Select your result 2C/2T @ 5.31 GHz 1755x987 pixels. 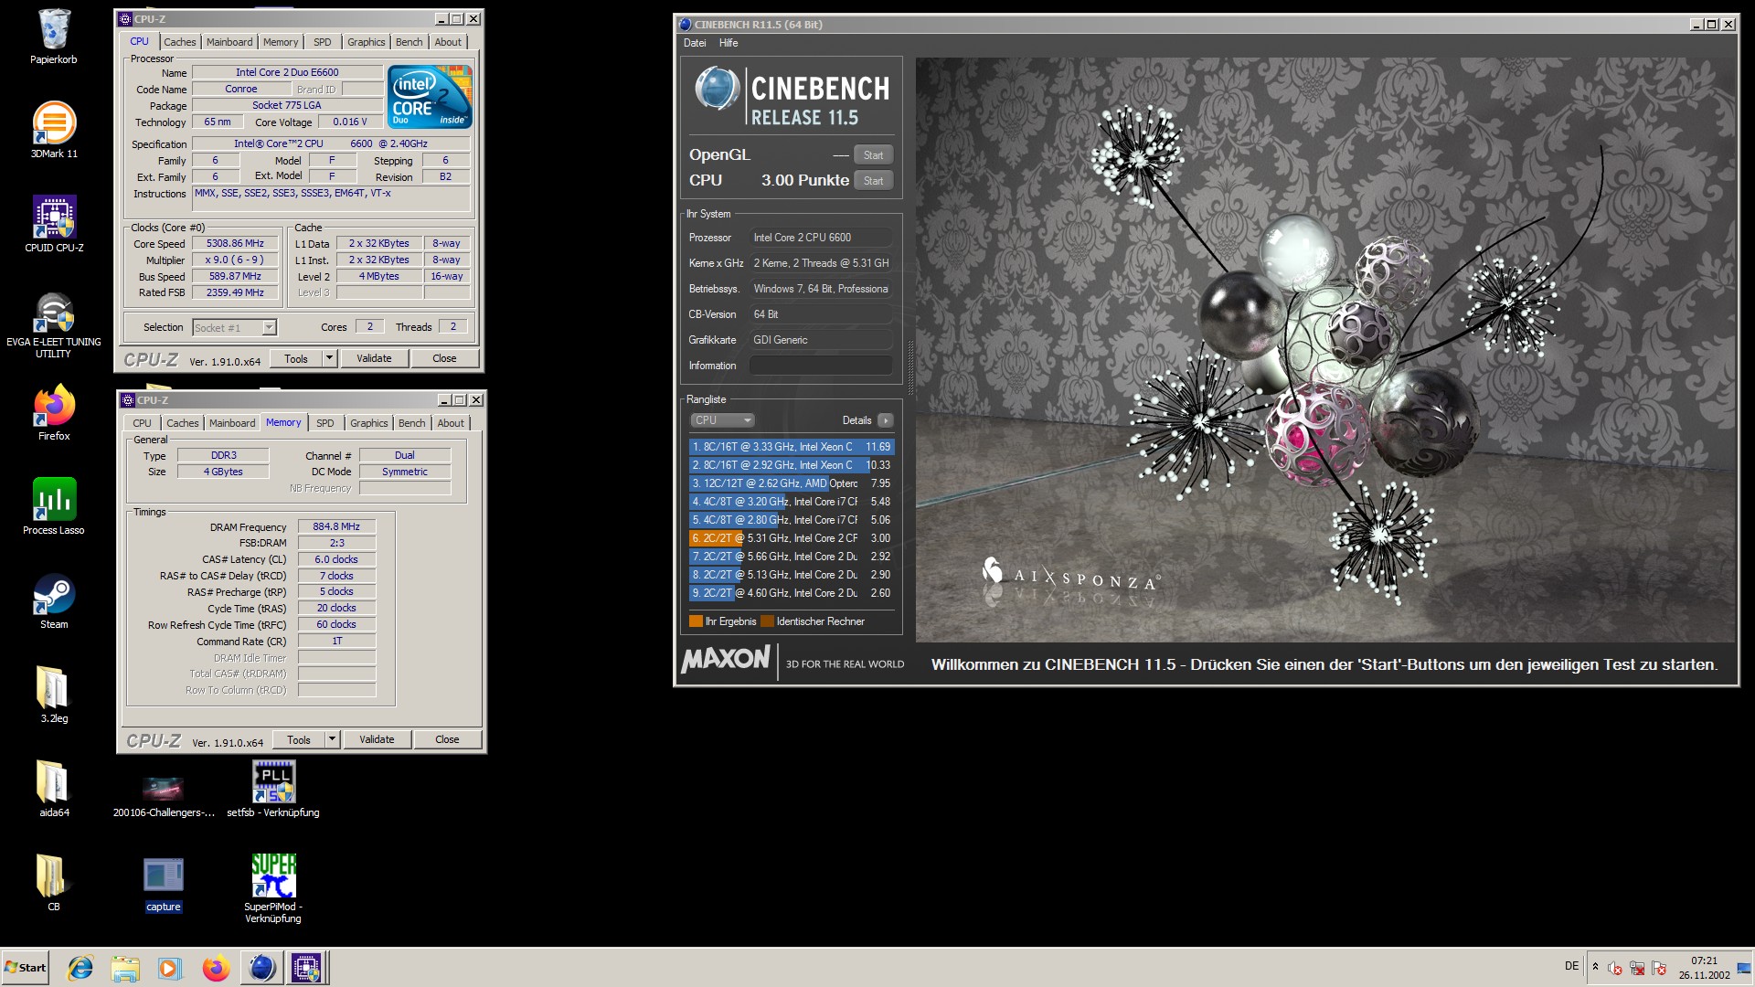(x=791, y=538)
